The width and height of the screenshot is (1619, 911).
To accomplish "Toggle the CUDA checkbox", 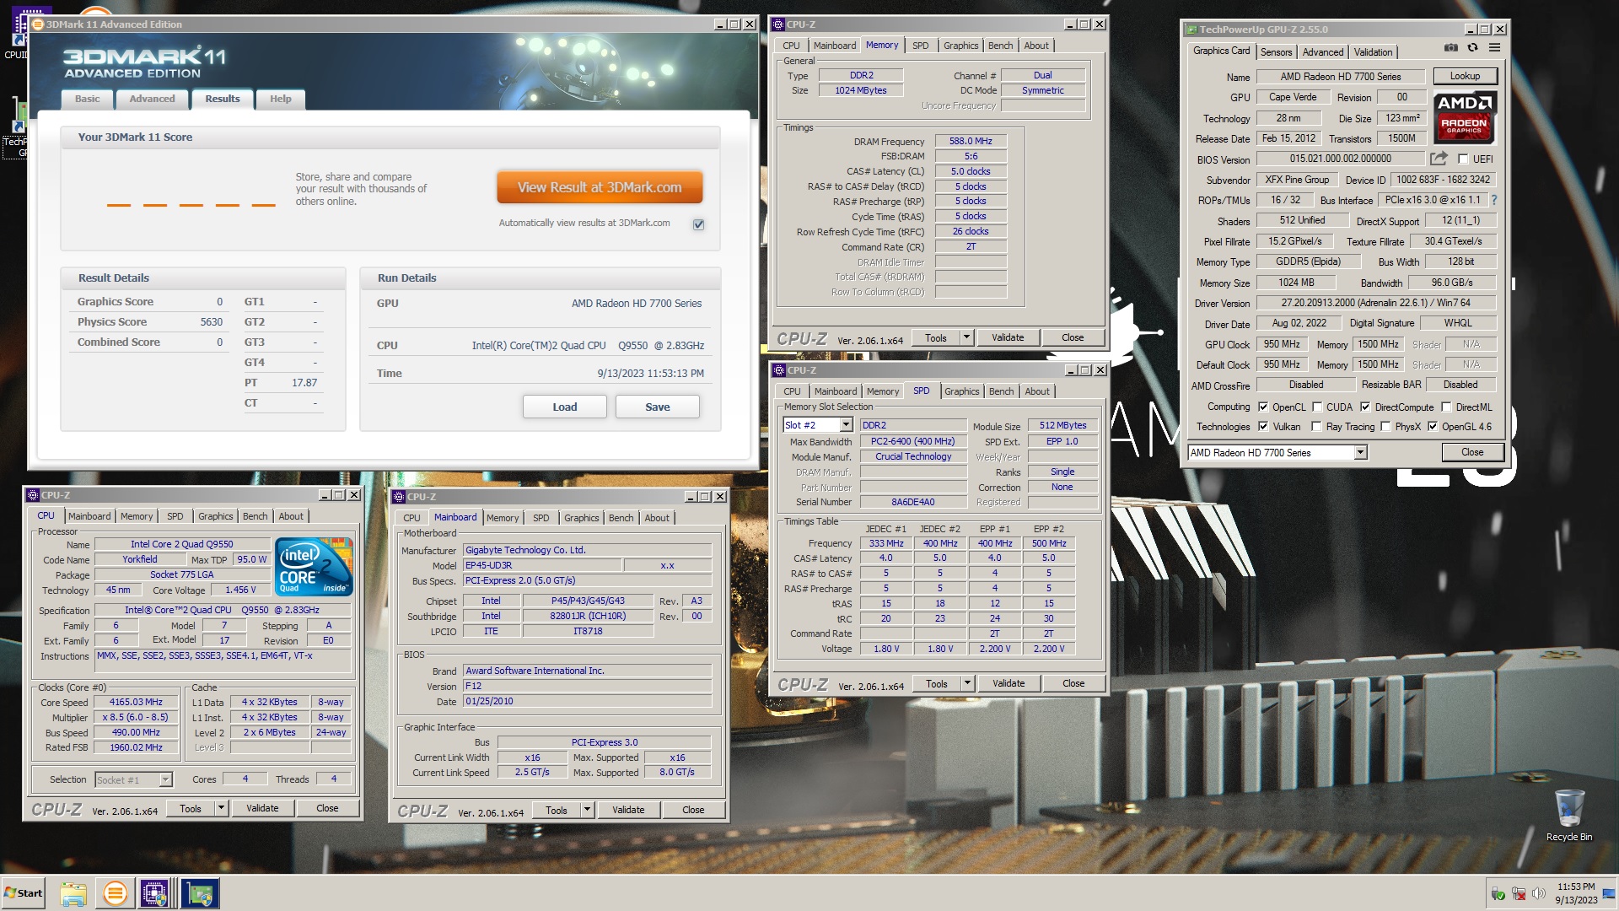I will pos(1317,407).
